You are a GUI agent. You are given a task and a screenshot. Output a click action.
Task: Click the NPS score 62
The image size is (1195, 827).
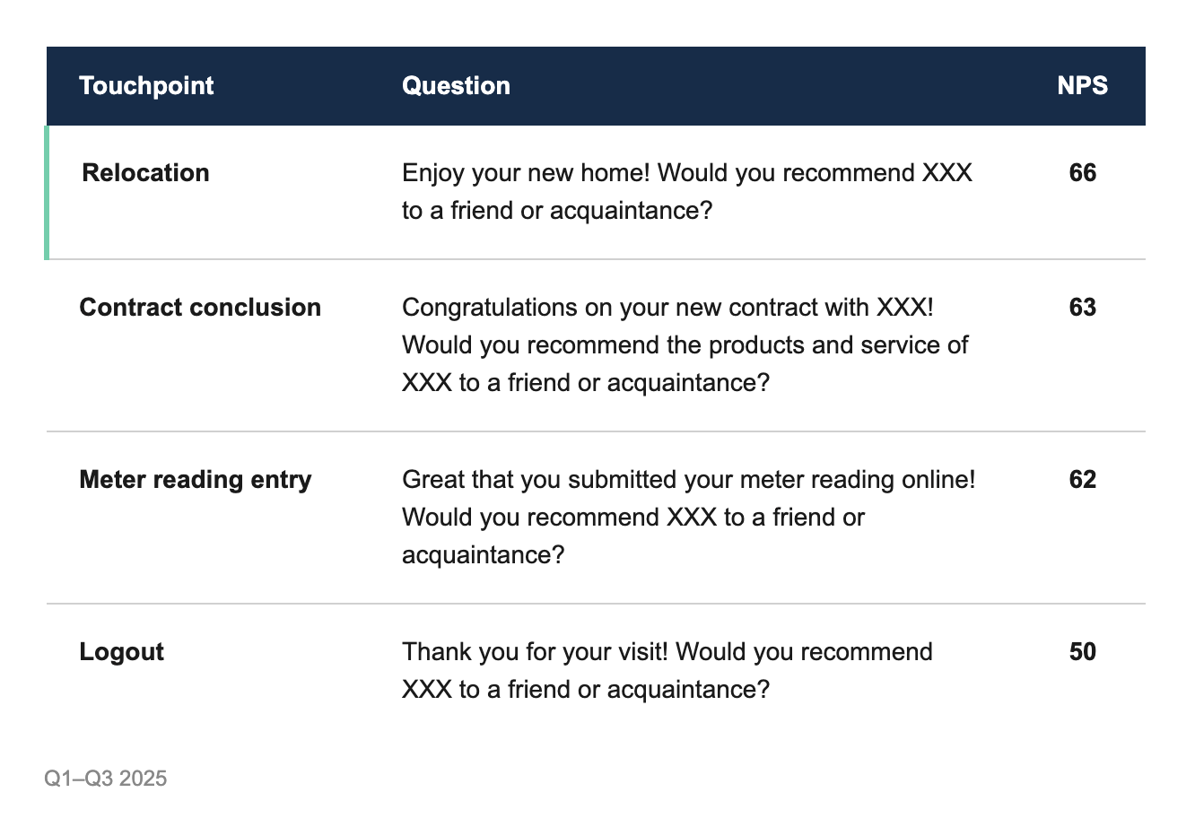click(1083, 480)
